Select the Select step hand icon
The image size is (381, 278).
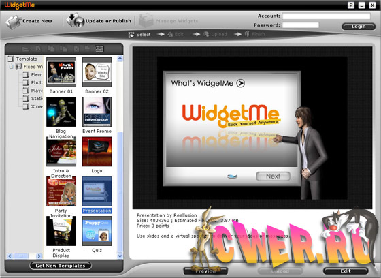tap(131, 35)
